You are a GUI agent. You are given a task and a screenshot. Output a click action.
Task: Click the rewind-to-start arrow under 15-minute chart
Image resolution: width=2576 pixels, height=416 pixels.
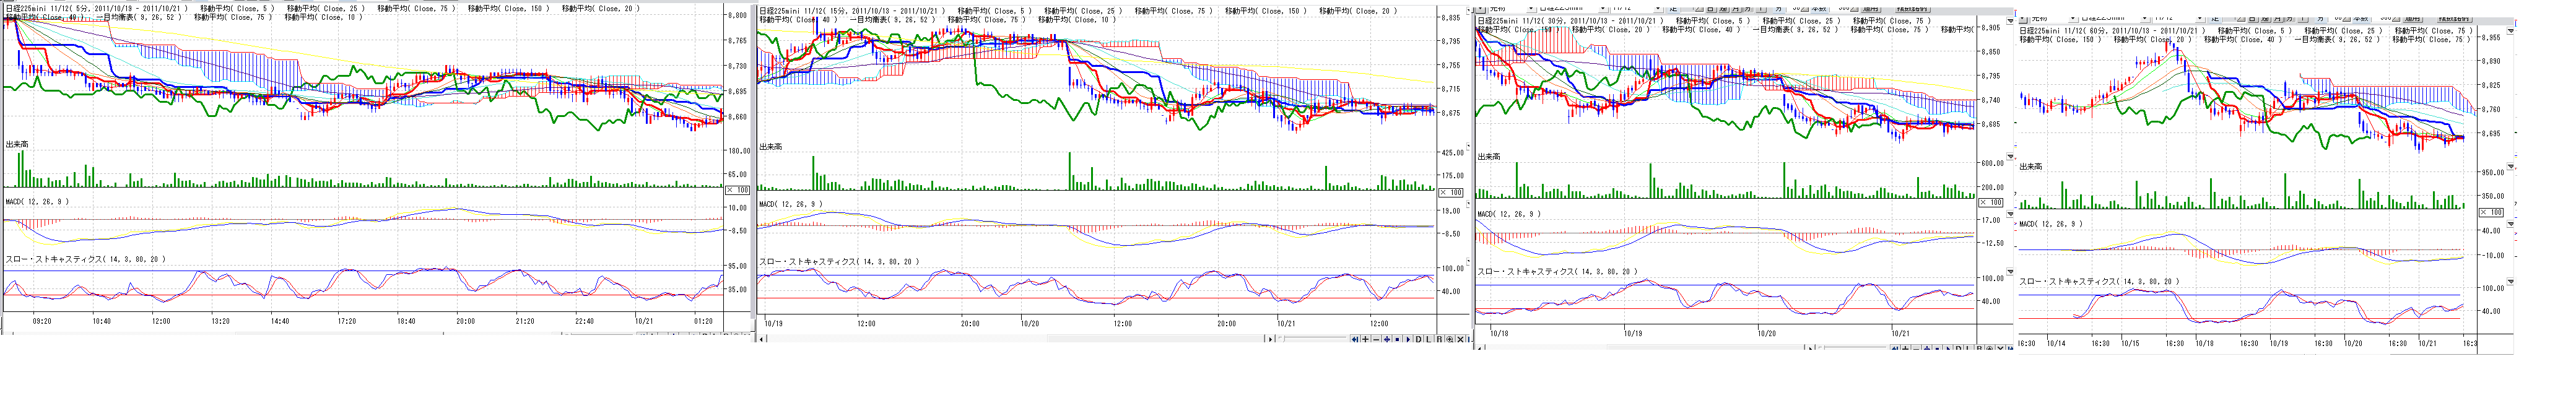1355,339
